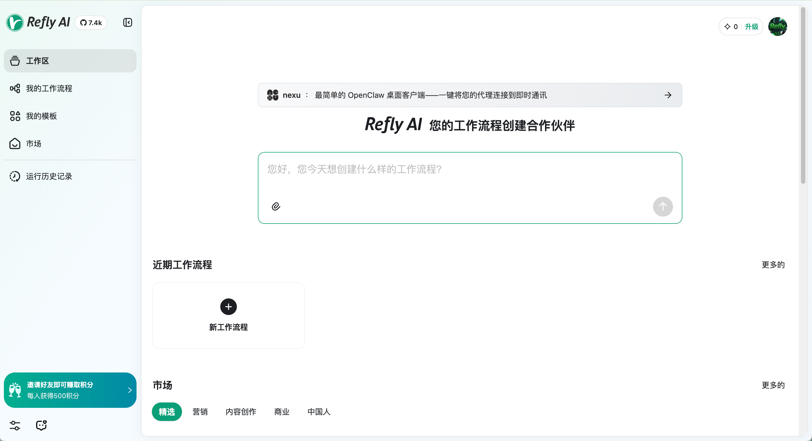Click the invite banner chevron arrow

(x=130, y=390)
